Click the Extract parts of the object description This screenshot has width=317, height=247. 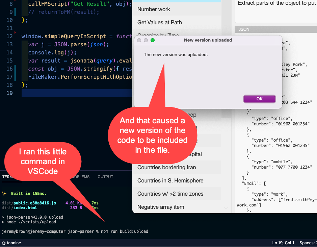pos(277,3)
